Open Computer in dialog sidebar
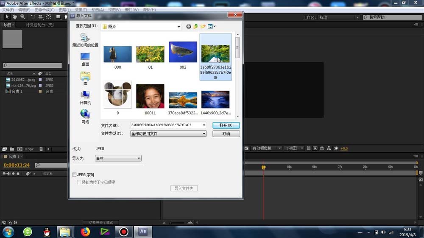This screenshot has height=238, width=424. [85, 98]
